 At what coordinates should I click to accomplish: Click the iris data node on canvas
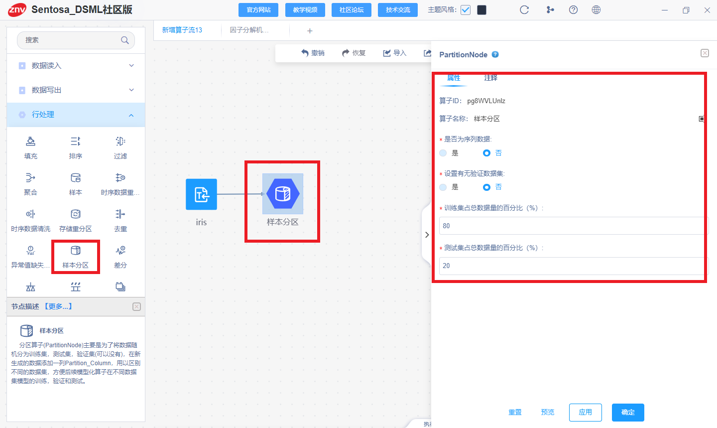click(201, 194)
